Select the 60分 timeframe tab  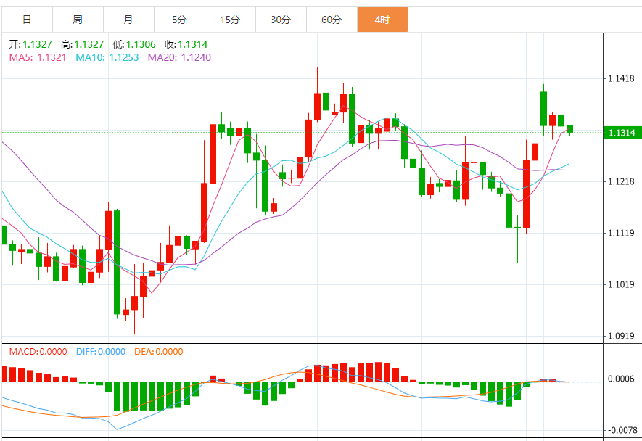332,20
